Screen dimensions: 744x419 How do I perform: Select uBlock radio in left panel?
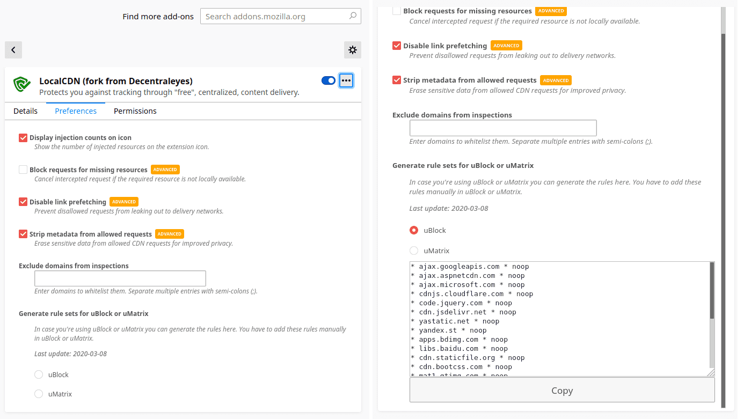39,374
